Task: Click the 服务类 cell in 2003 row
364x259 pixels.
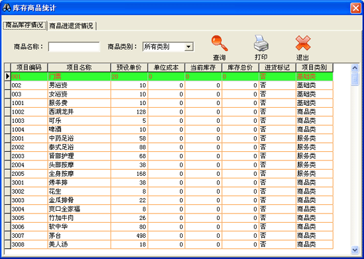Action: 314,156
